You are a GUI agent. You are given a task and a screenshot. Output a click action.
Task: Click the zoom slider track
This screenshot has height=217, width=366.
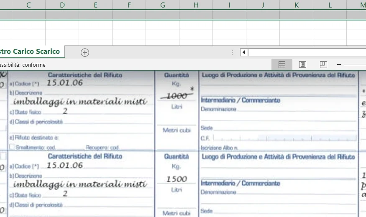(x=355, y=65)
